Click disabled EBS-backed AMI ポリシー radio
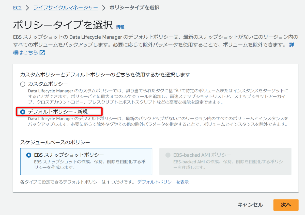This screenshot has height=215, width=305. click(168, 155)
